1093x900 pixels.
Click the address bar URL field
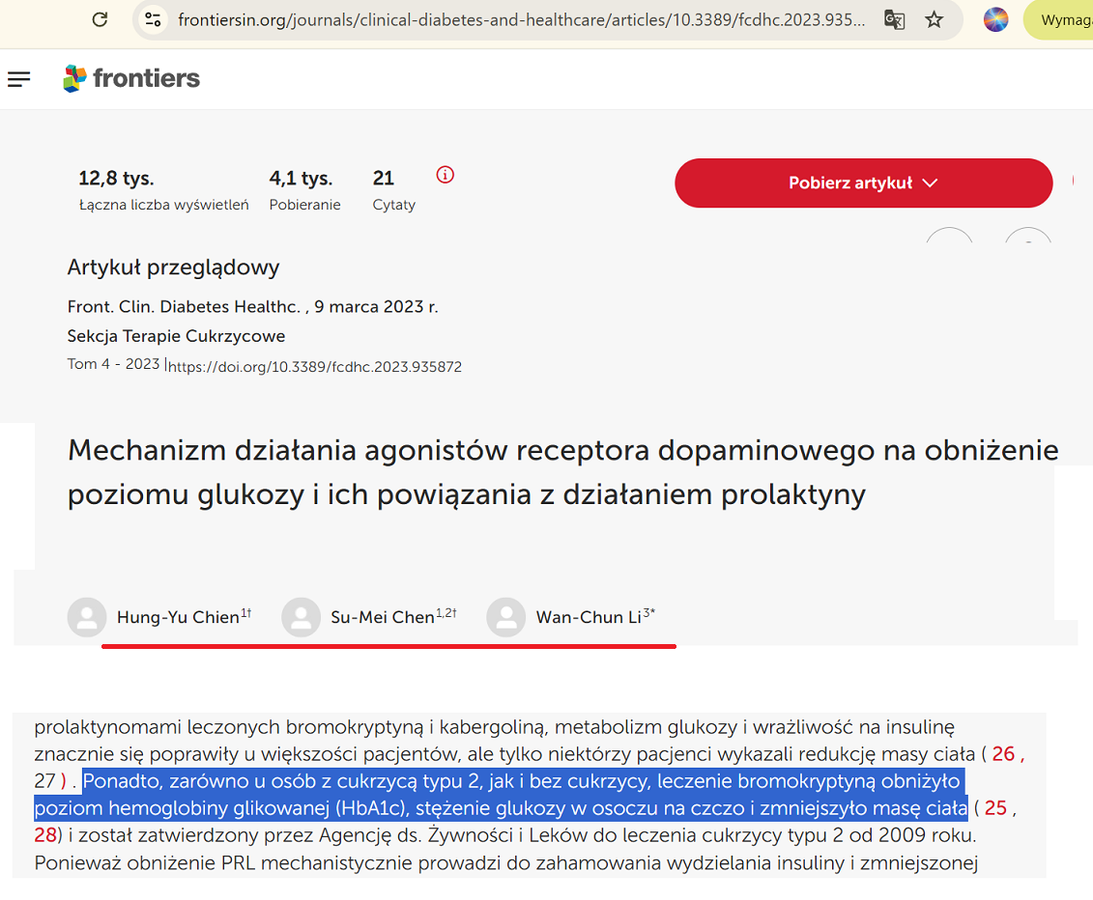(x=522, y=19)
